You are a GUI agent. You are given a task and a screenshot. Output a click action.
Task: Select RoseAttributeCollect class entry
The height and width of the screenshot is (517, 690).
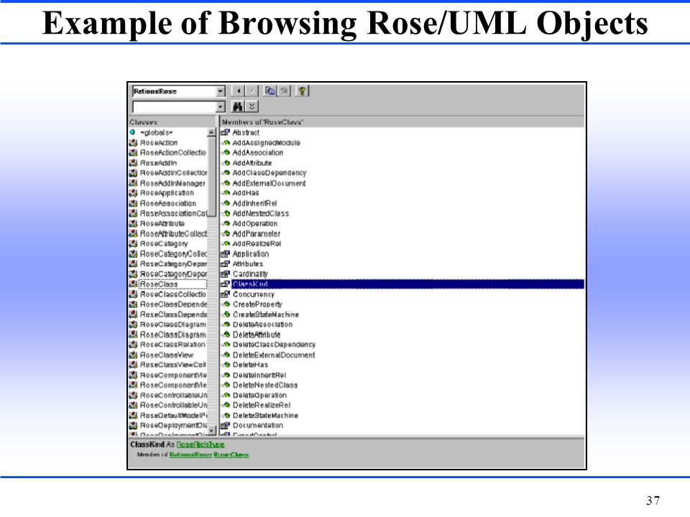173,234
